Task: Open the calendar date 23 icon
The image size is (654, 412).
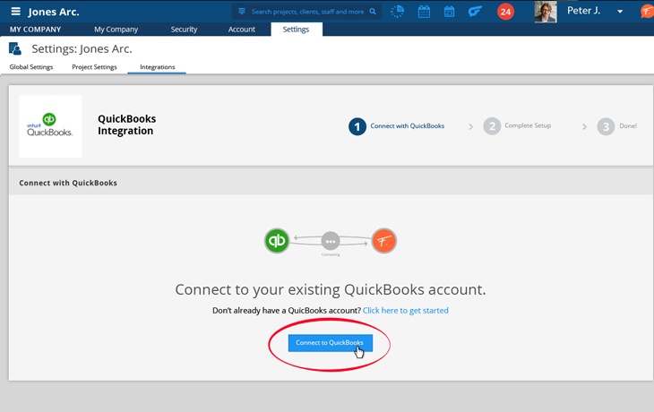Action: pyautogui.click(x=449, y=12)
